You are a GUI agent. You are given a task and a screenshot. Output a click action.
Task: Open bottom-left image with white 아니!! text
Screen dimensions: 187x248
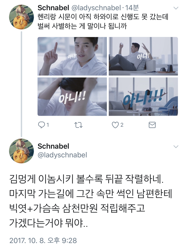click(x=72, y=97)
